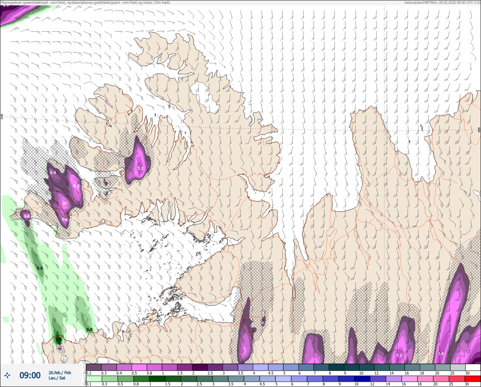Select the light grey top-row swatch labeled 25

coord(458,367)
